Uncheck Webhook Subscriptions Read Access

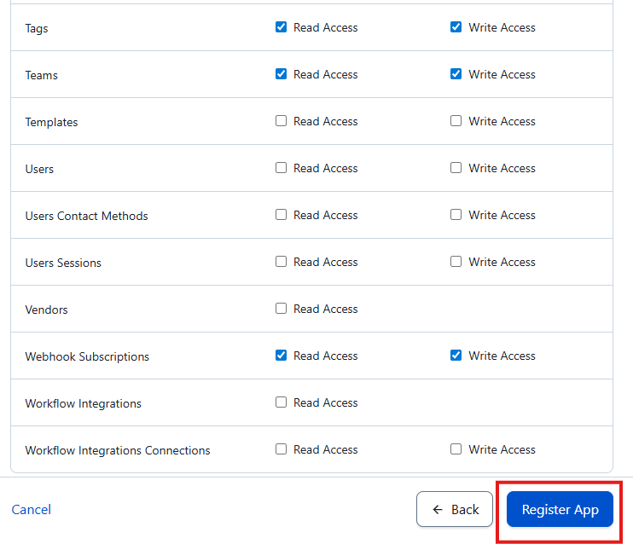click(x=282, y=356)
